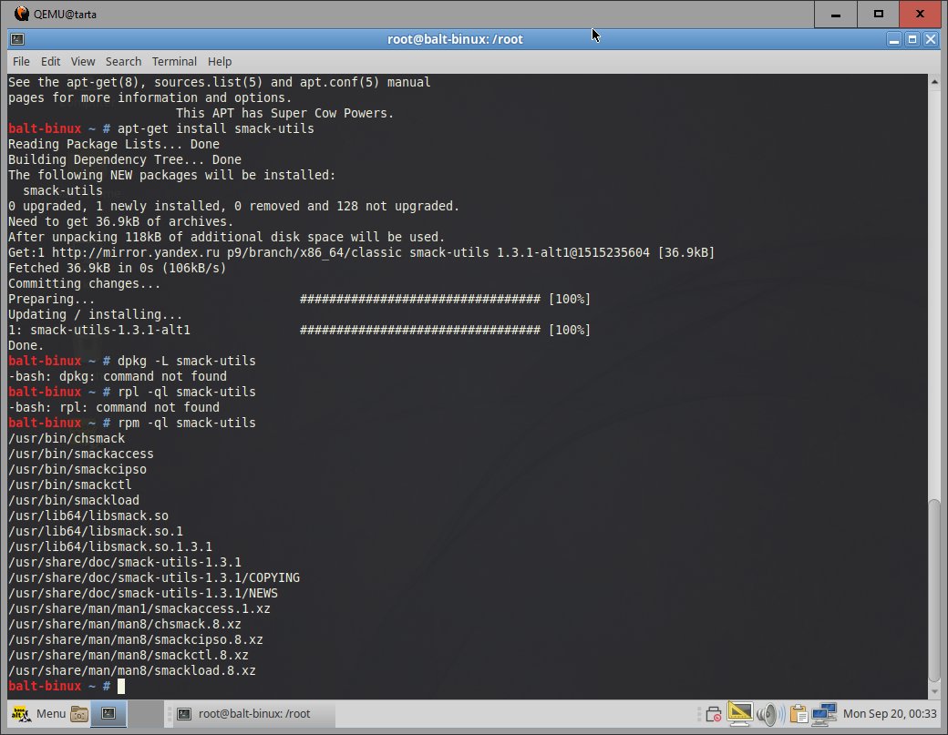Open the File menu

[21, 61]
